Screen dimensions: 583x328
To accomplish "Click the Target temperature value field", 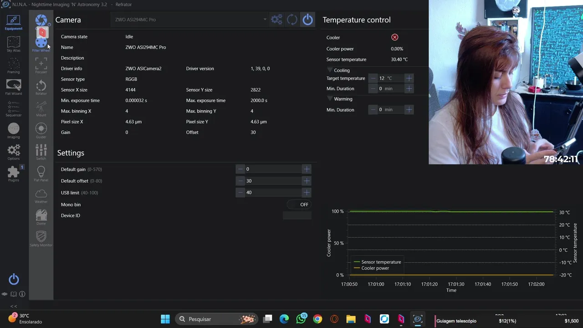I will [391, 78].
